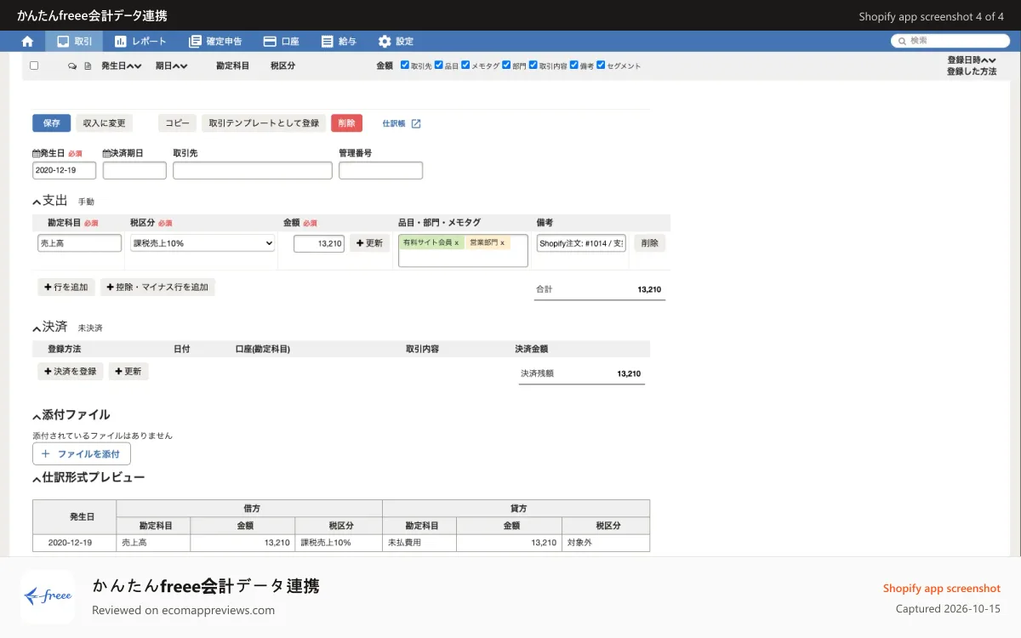The height and width of the screenshot is (638, 1021).
Task: Click the comment bubble icon in header
Action: click(72, 66)
